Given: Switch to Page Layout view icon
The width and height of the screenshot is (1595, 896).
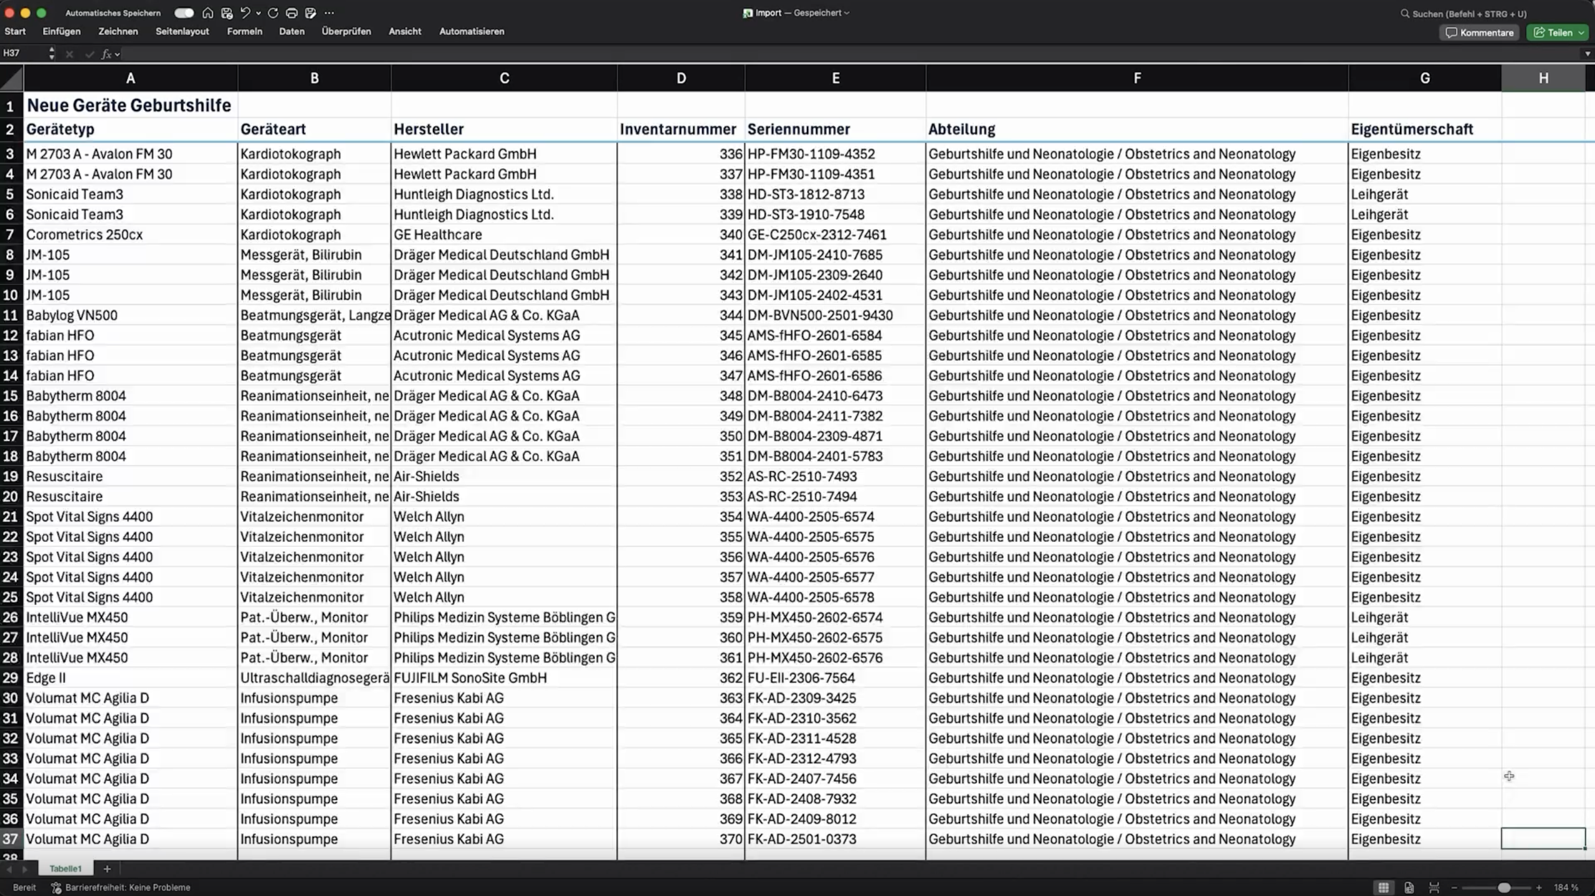Looking at the screenshot, I should 1409,887.
